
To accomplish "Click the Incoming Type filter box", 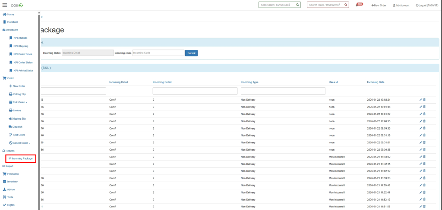I will tap(283, 91).
